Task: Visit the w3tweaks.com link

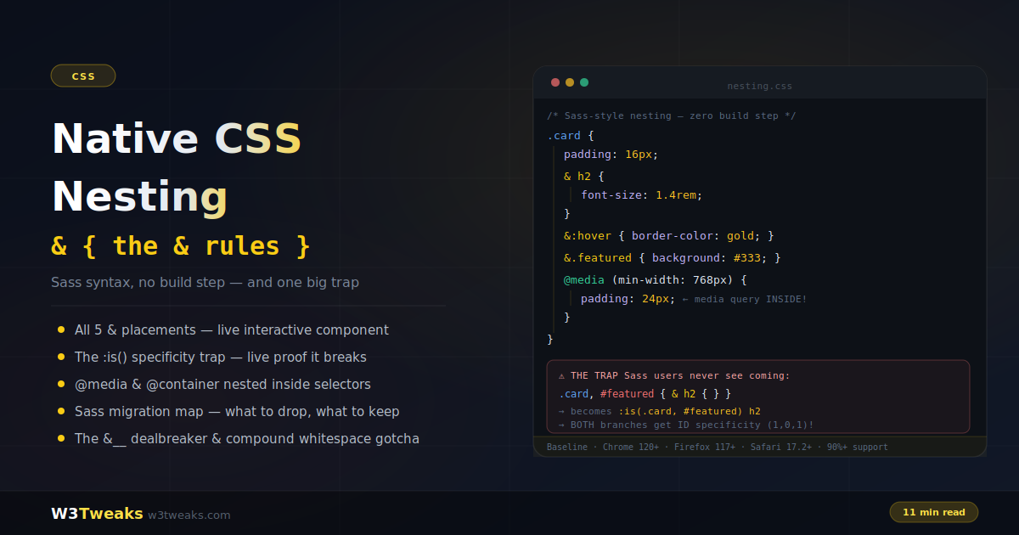Action: [x=189, y=515]
